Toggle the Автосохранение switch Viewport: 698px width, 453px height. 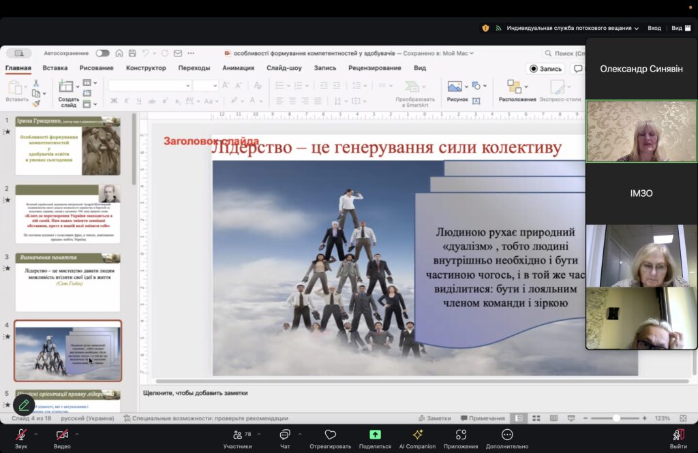click(102, 53)
